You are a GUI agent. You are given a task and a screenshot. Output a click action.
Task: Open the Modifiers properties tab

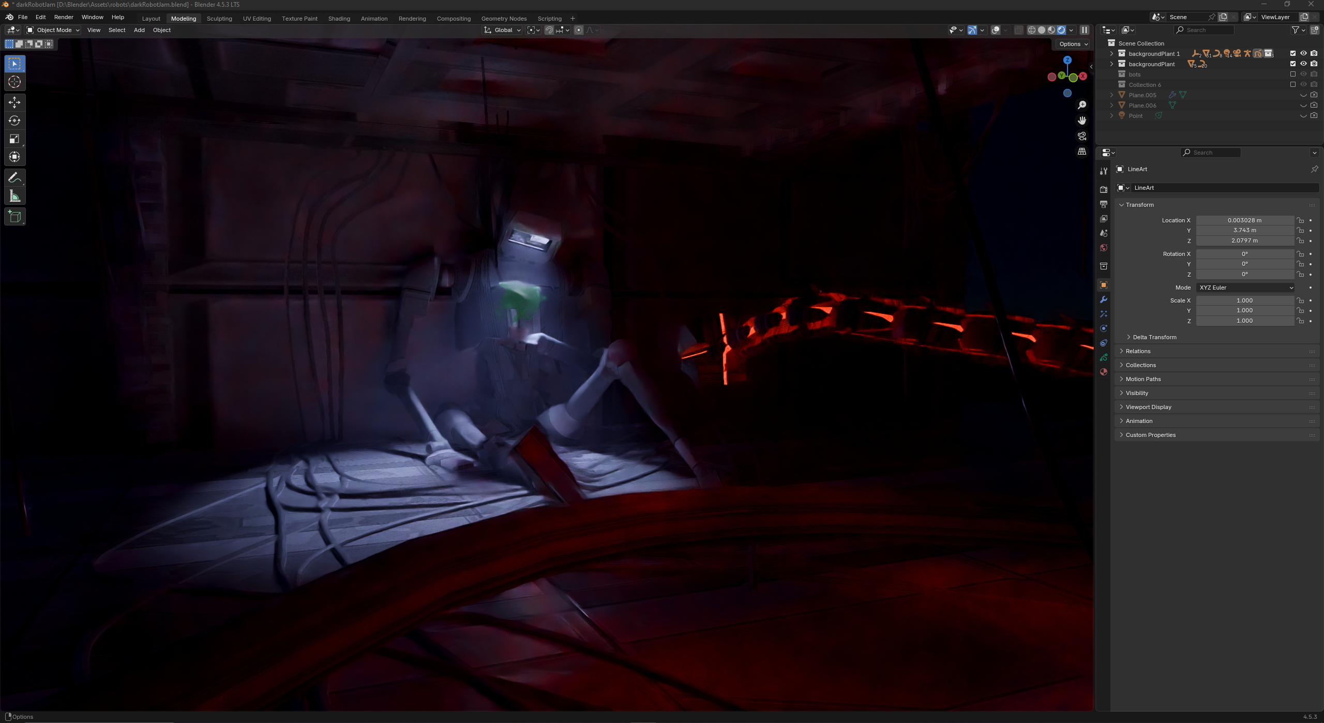pyautogui.click(x=1104, y=300)
